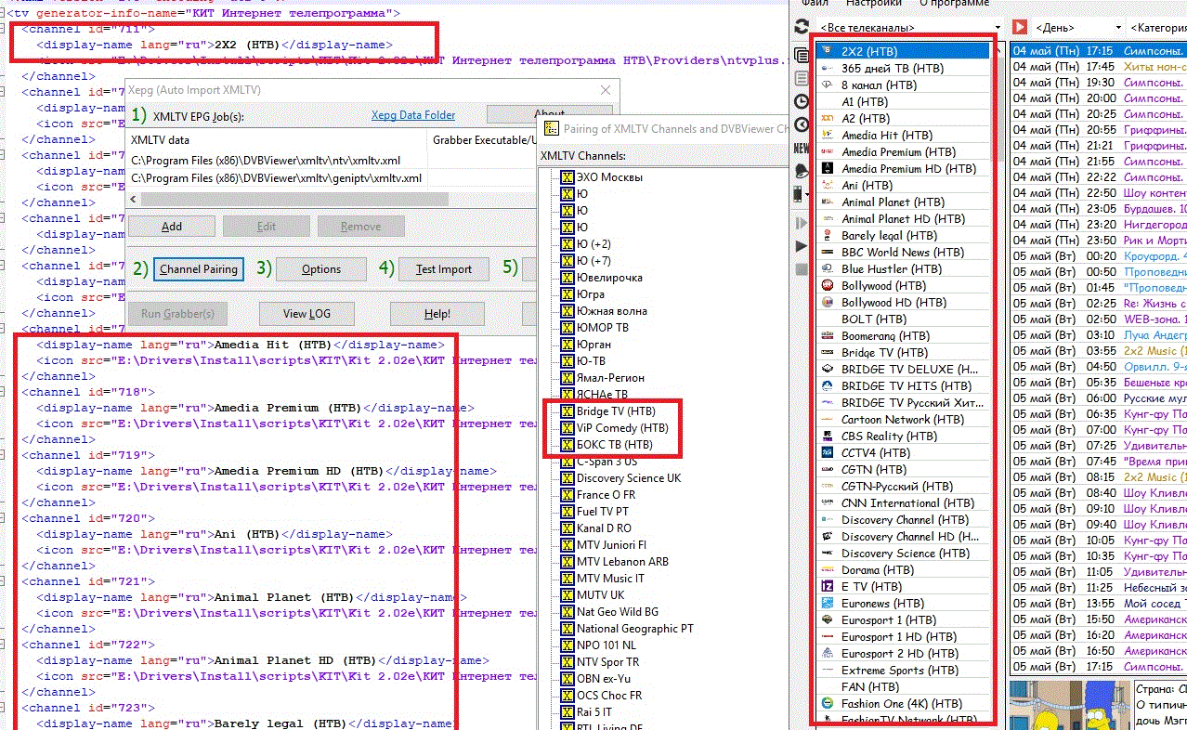Click the bell reminder icon in left sidebar

tap(802, 171)
